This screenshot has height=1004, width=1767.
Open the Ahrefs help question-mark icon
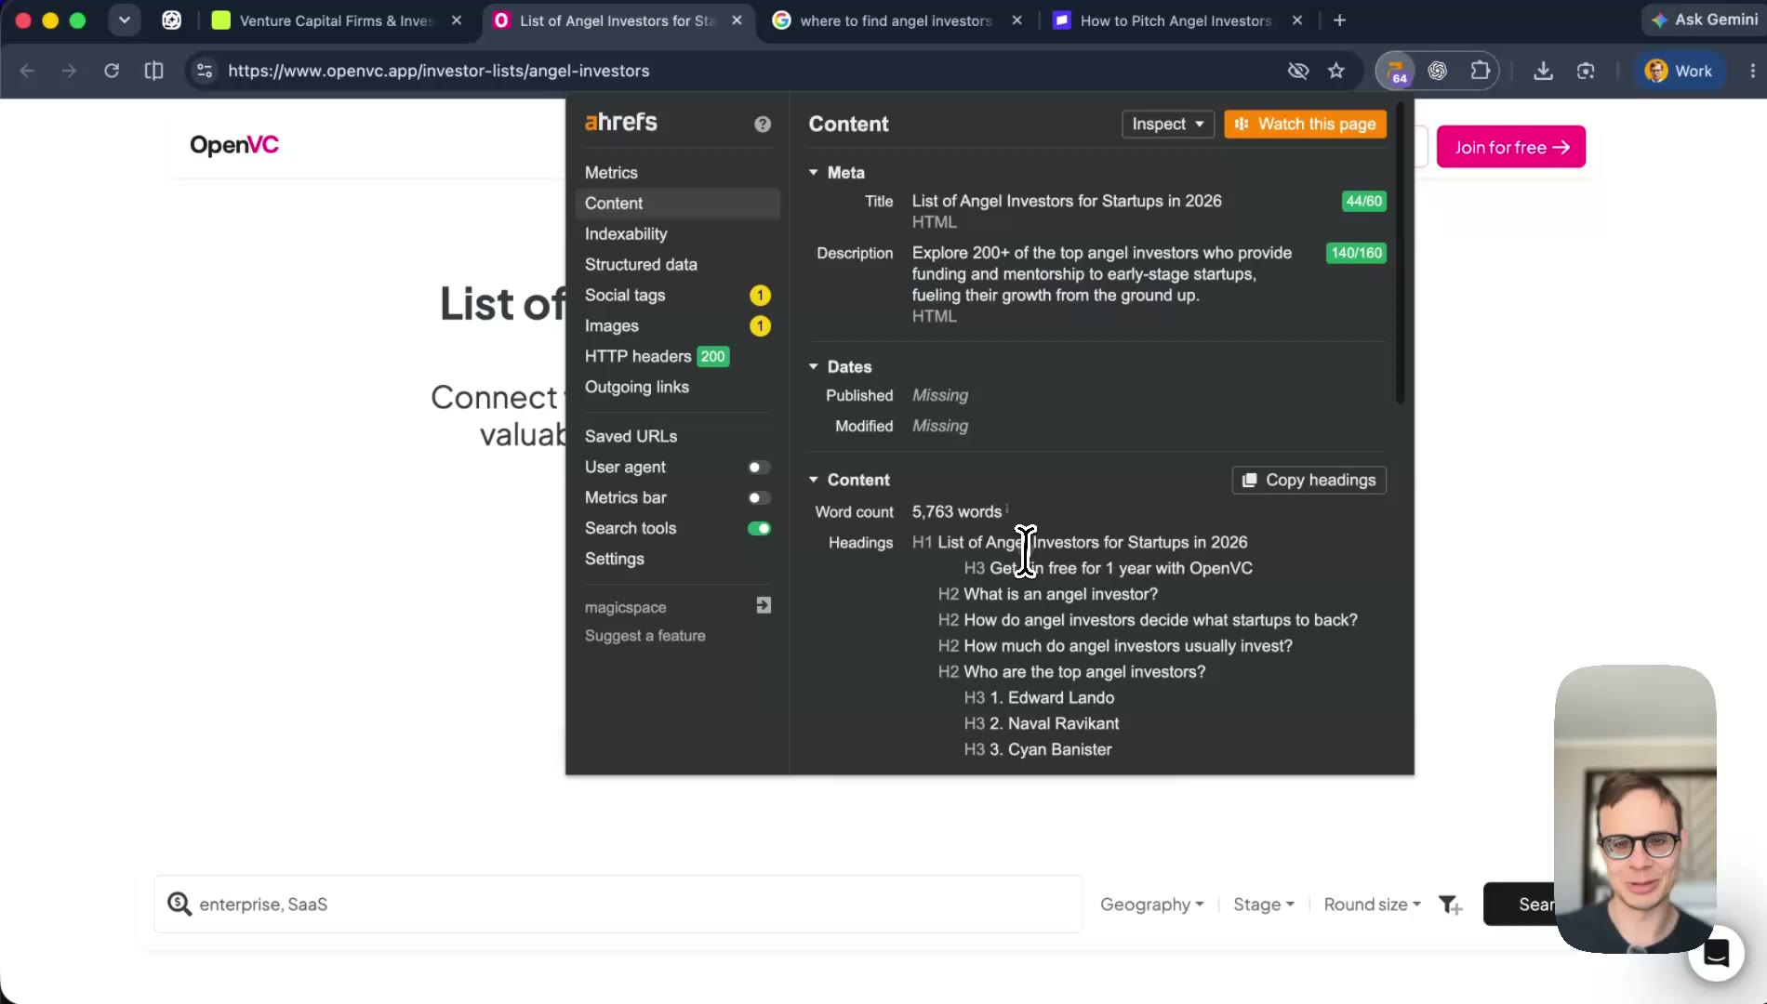pyautogui.click(x=763, y=124)
